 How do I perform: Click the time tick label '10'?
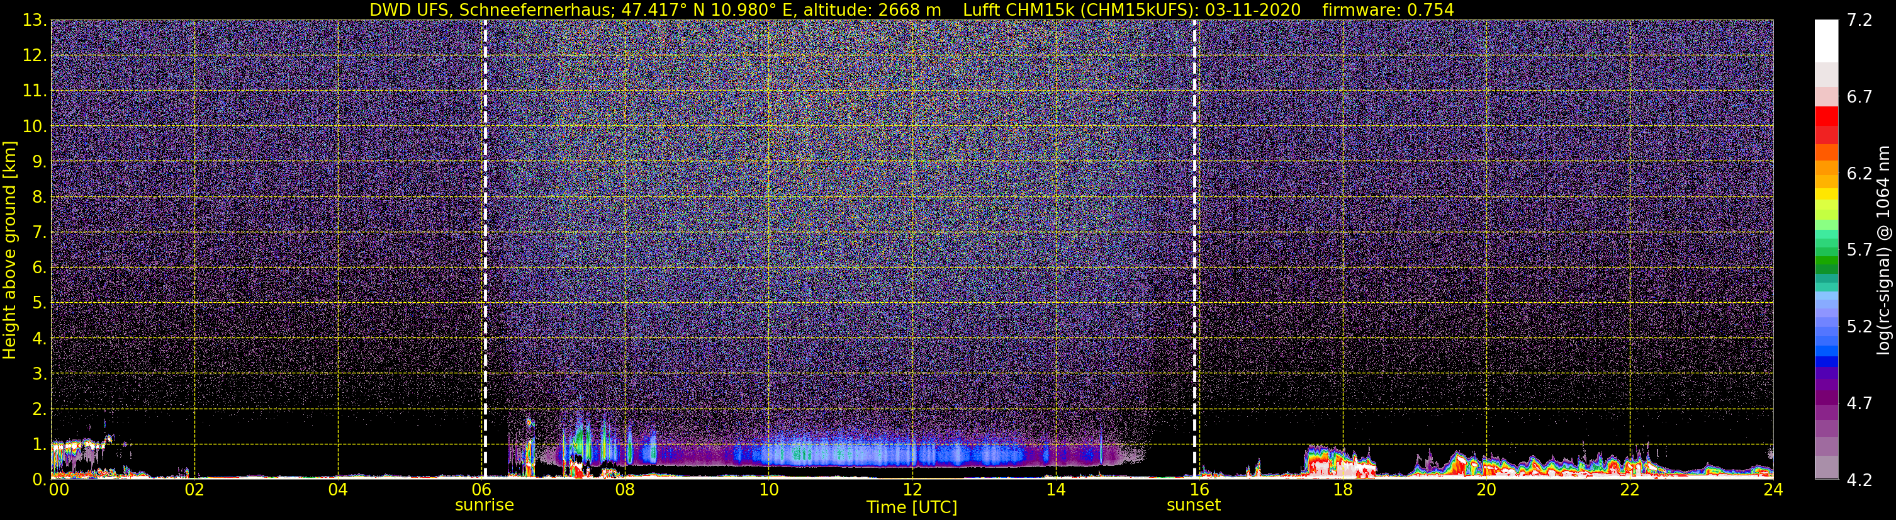coord(768,490)
